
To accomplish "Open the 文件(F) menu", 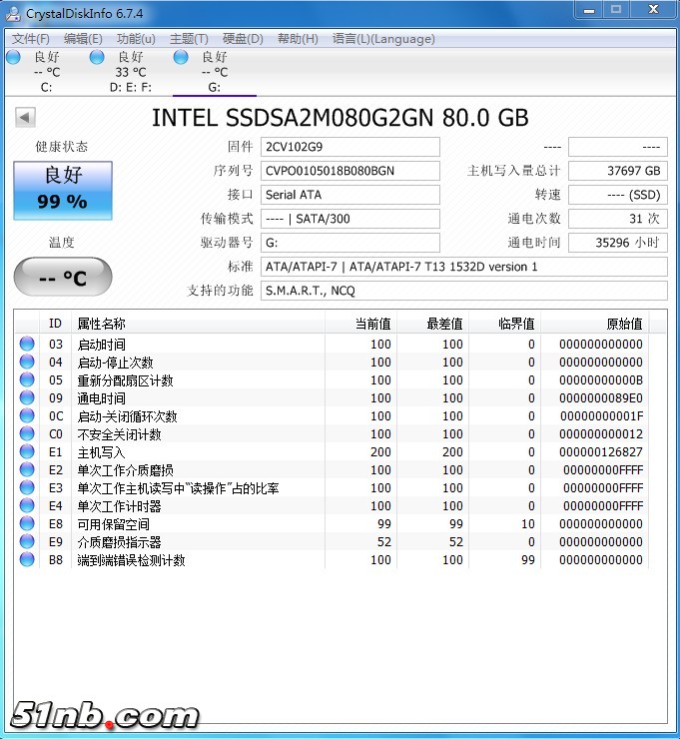I will pos(30,39).
